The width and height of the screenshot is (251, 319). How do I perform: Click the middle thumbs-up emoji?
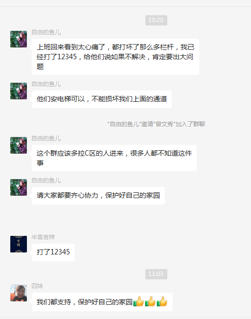click(150, 301)
